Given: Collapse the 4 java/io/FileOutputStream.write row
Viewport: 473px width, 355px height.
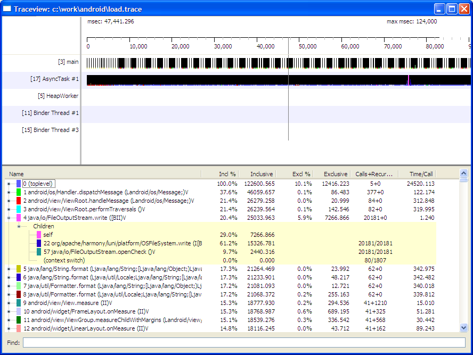Looking at the screenshot, I should tap(9, 218).
